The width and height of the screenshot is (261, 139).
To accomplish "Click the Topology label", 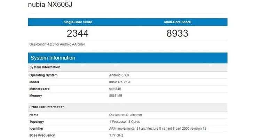I will pyautogui.click(x=37, y=122).
